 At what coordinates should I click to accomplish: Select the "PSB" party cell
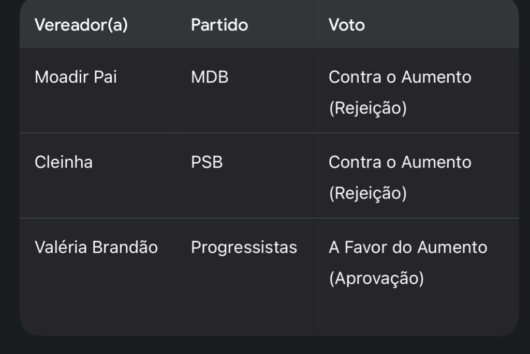(207, 162)
